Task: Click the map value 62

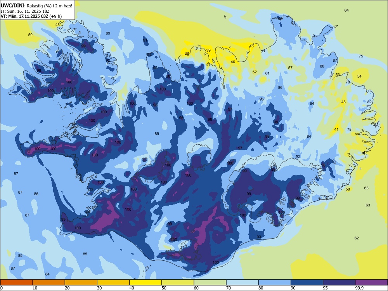Action: pyautogui.click(x=357, y=238)
